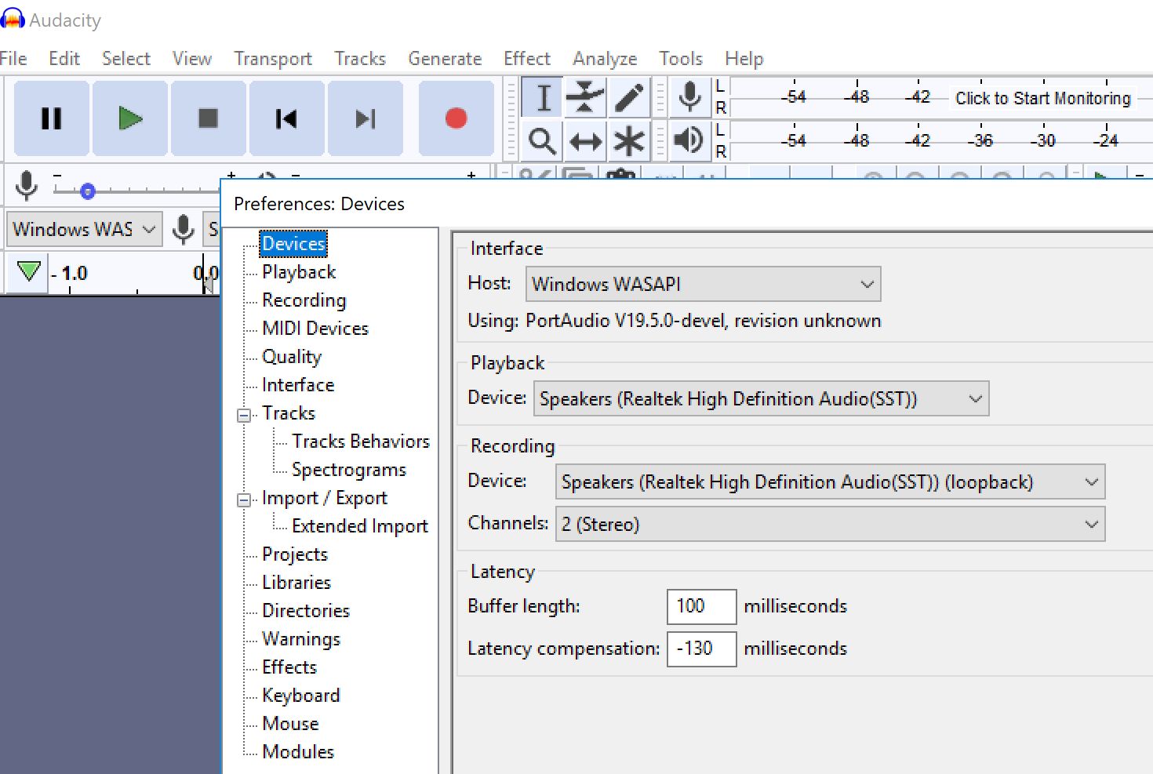Screen dimensions: 1153x774
Task: Open the Host dropdown showing Windows WASAPI
Action: click(x=703, y=284)
